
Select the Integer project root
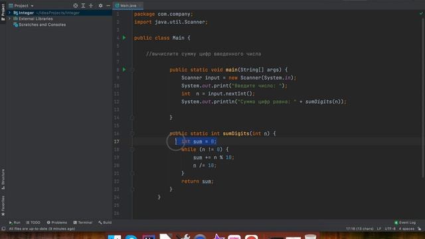point(26,13)
